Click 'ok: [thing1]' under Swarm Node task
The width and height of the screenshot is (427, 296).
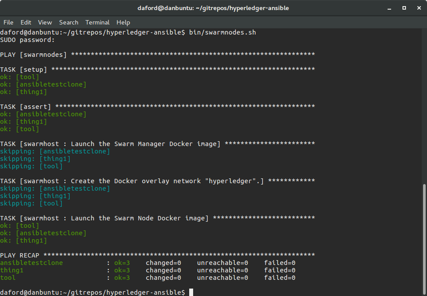point(23,240)
